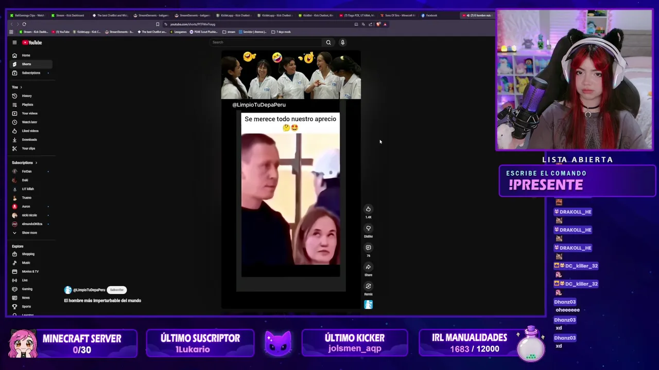
Task: Open the Short's comments
Action: pyautogui.click(x=368, y=248)
